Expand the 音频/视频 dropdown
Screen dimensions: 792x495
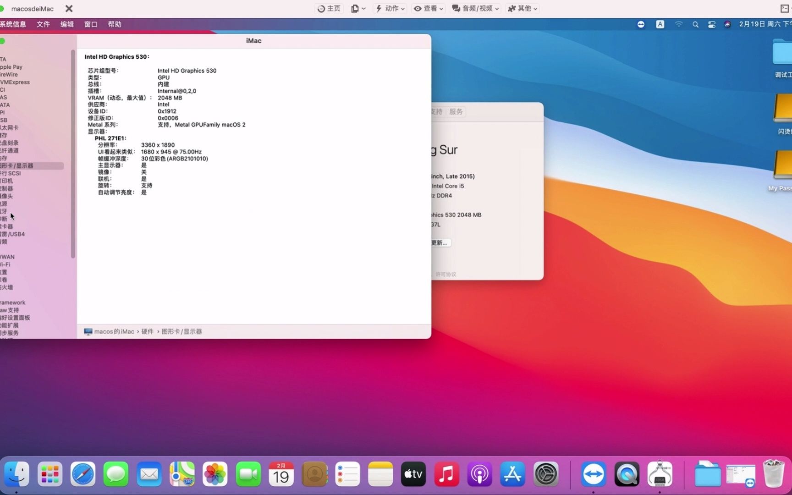pyautogui.click(x=475, y=8)
